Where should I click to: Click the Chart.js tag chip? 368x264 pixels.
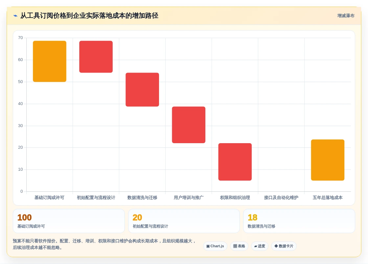pyautogui.click(x=215, y=246)
